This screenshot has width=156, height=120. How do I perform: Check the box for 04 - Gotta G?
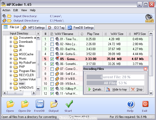coord(52,54)
